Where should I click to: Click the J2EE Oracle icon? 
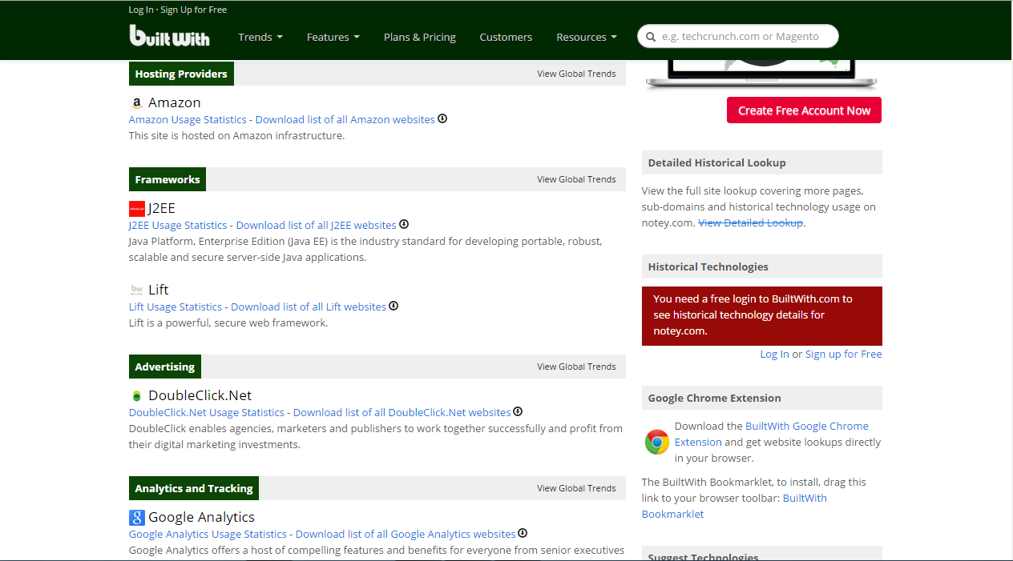coord(136,209)
